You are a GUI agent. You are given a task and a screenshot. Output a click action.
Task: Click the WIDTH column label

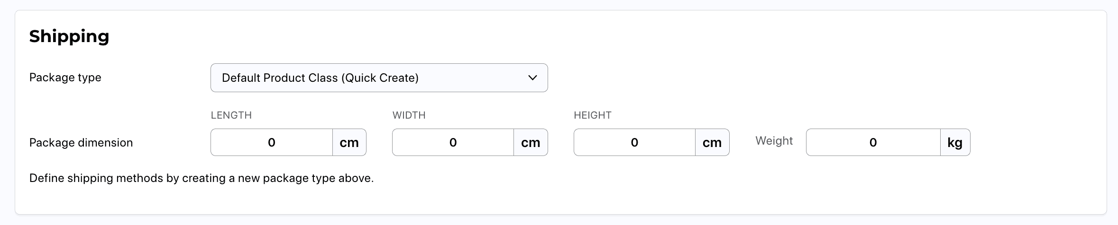tap(409, 115)
